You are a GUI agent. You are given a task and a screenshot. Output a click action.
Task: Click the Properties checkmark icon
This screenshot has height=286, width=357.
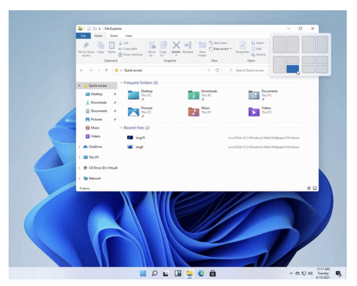[242, 45]
